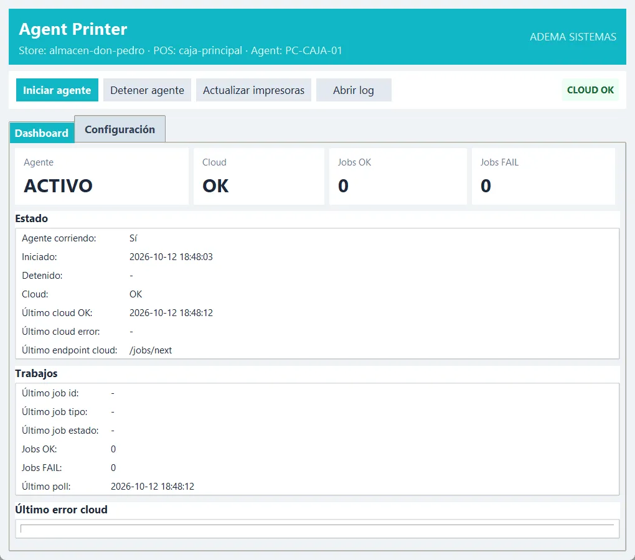Open the log with Abrir log
The width and height of the screenshot is (635, 560).
click(354, 90)
